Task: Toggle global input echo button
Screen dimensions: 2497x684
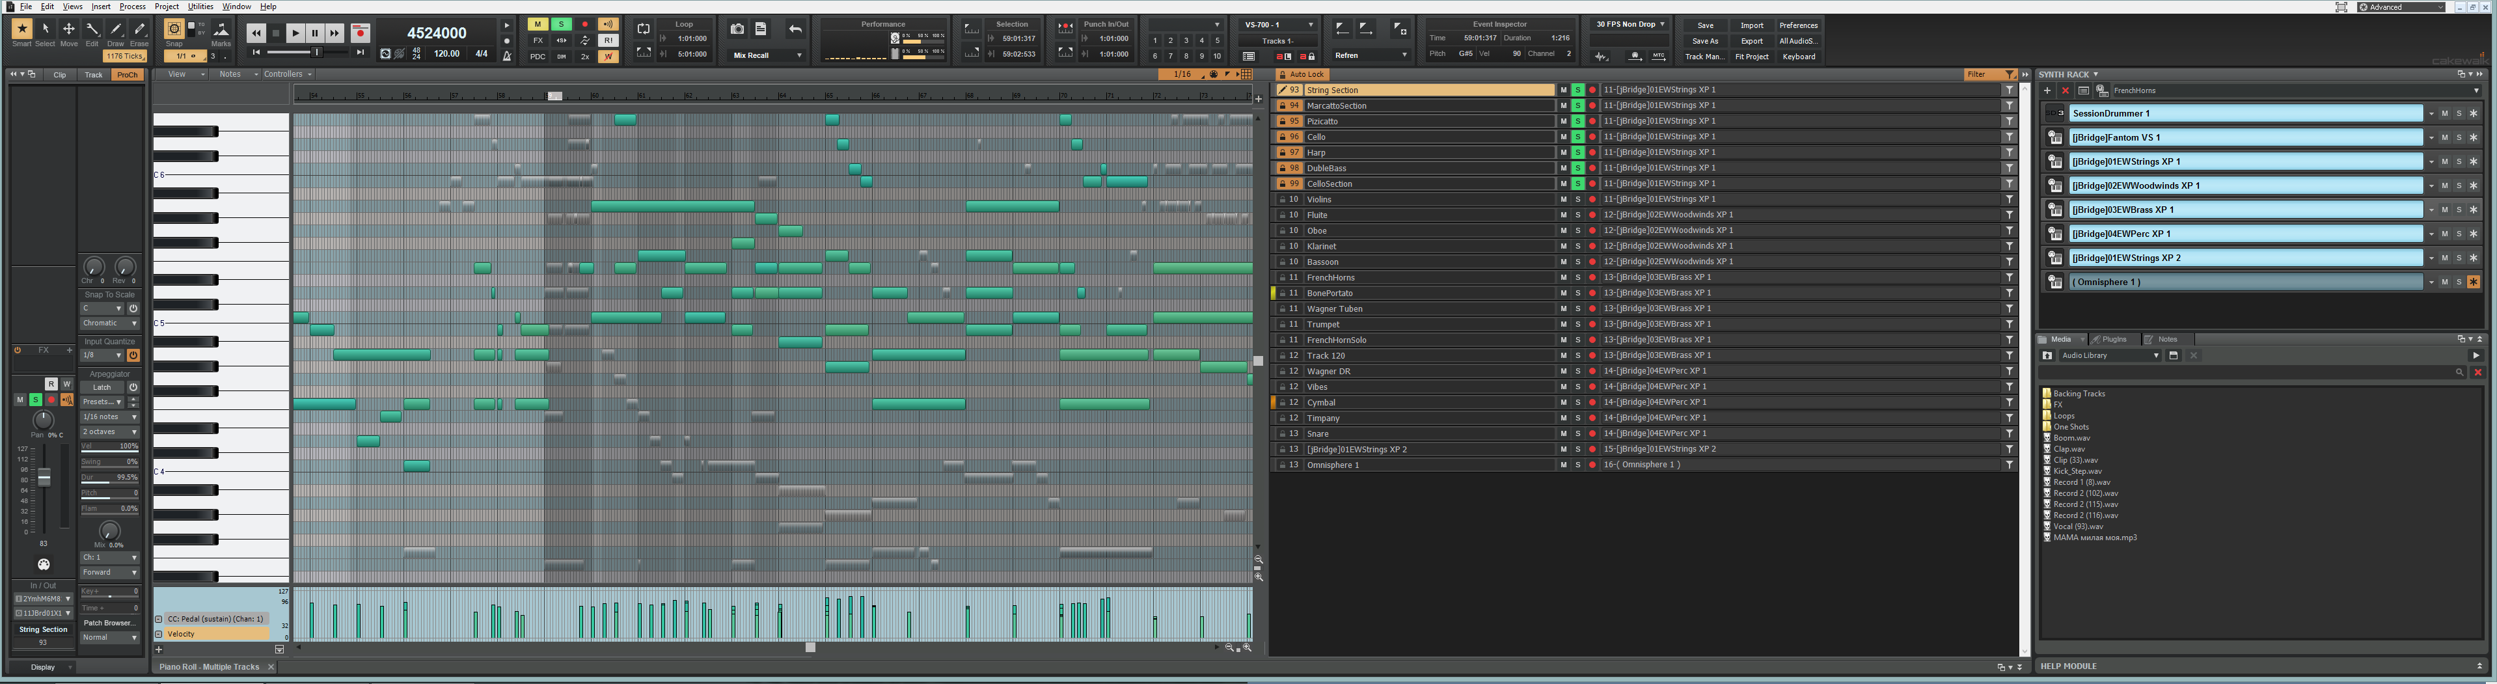Action: tap(608, 24)
